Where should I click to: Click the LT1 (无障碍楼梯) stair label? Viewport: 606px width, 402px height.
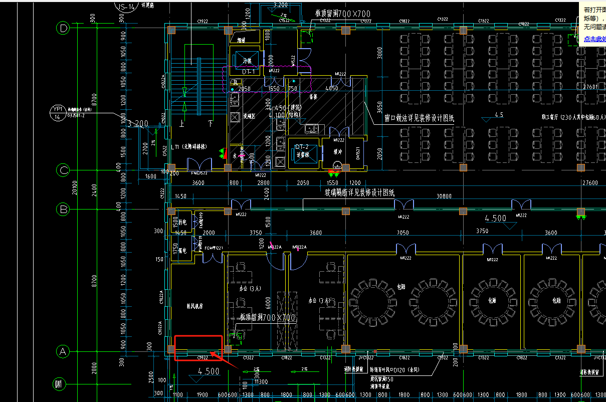coord(189,147)
